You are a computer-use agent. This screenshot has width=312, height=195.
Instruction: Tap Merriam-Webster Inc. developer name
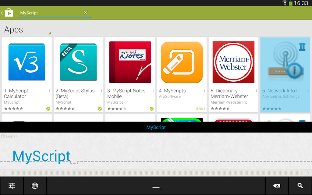pos(229,102)
